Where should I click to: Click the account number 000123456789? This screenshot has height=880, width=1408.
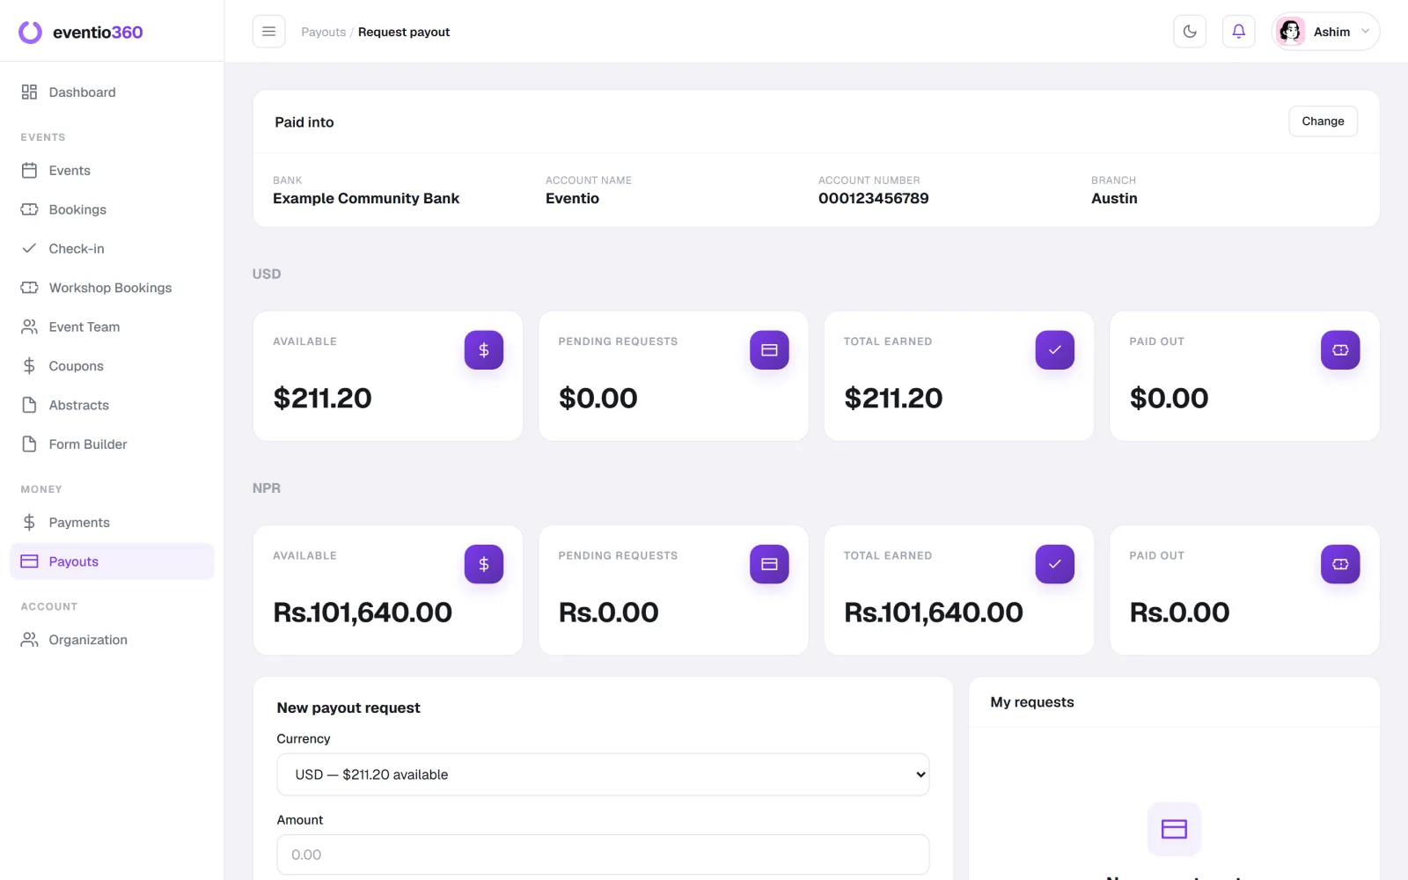pos(874,199)
